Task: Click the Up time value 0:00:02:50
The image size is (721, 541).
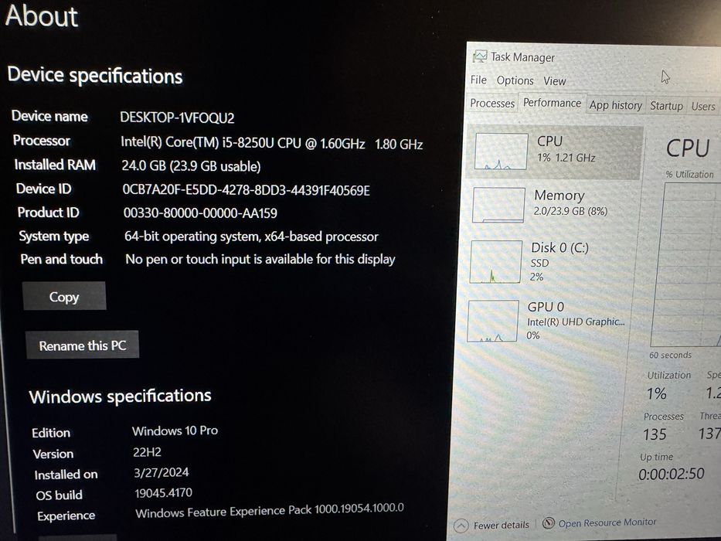Action: [x=672, y=474]
